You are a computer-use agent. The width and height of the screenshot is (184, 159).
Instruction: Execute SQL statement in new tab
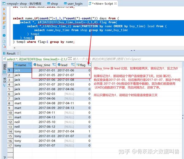[4, 14]
